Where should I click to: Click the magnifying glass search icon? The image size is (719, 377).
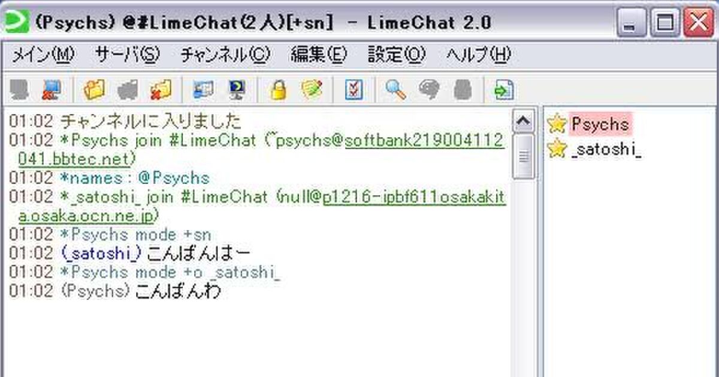[x=395, y=90]
